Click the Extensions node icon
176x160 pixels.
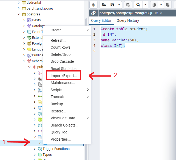pyautogui.click(x=29, y=38)
